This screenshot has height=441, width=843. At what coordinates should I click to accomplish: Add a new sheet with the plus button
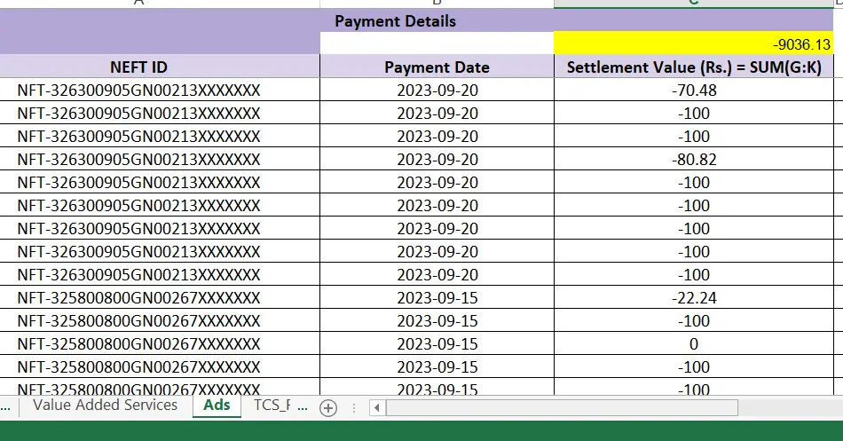[x=328, y=407]
